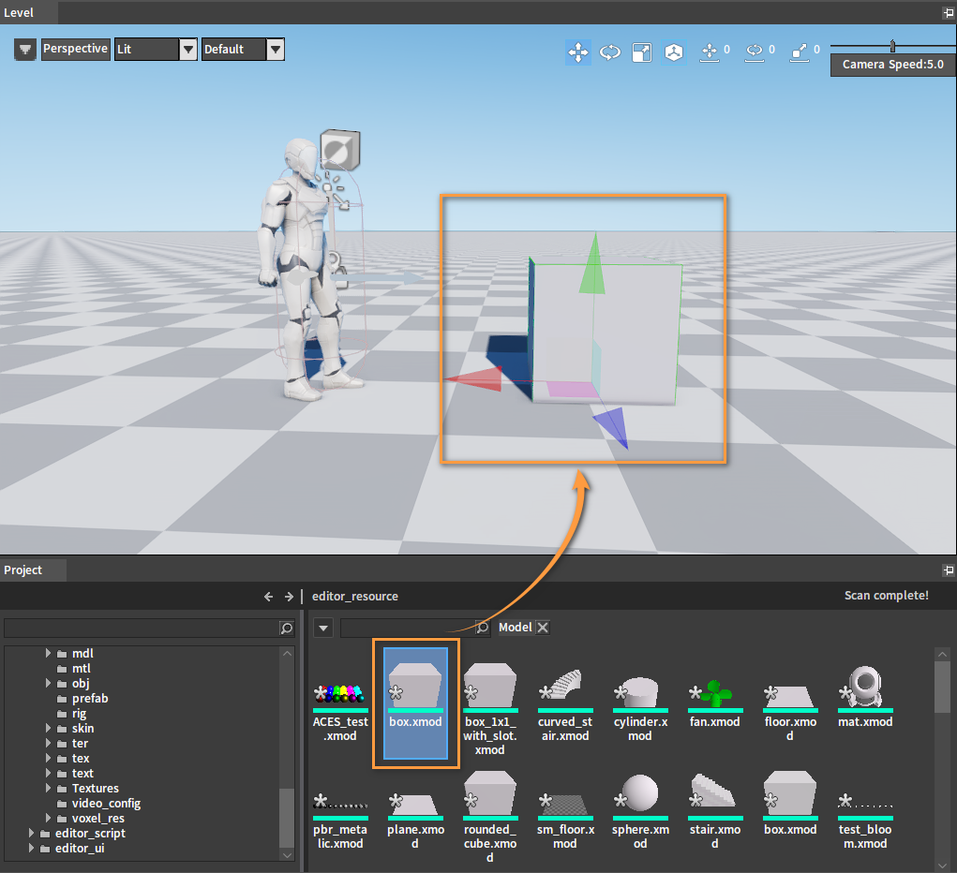The height and width of the screenshot is (873, 957).
Task: Toggle scale snapping icon
Action: click(x=800, y=52)
